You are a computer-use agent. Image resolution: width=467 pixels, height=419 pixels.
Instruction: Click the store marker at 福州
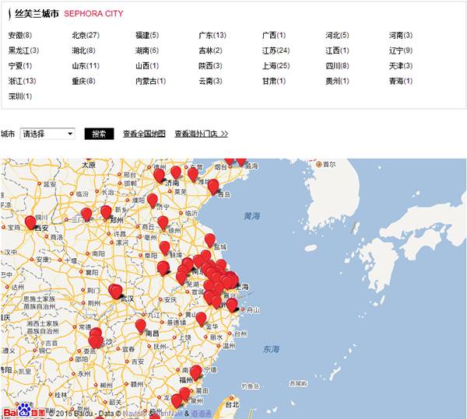coord(195,372)
